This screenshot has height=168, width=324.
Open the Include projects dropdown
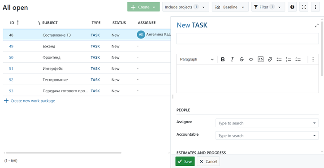pos(186,7)
